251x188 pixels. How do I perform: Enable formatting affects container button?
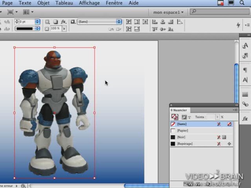[x=184, y=117]
